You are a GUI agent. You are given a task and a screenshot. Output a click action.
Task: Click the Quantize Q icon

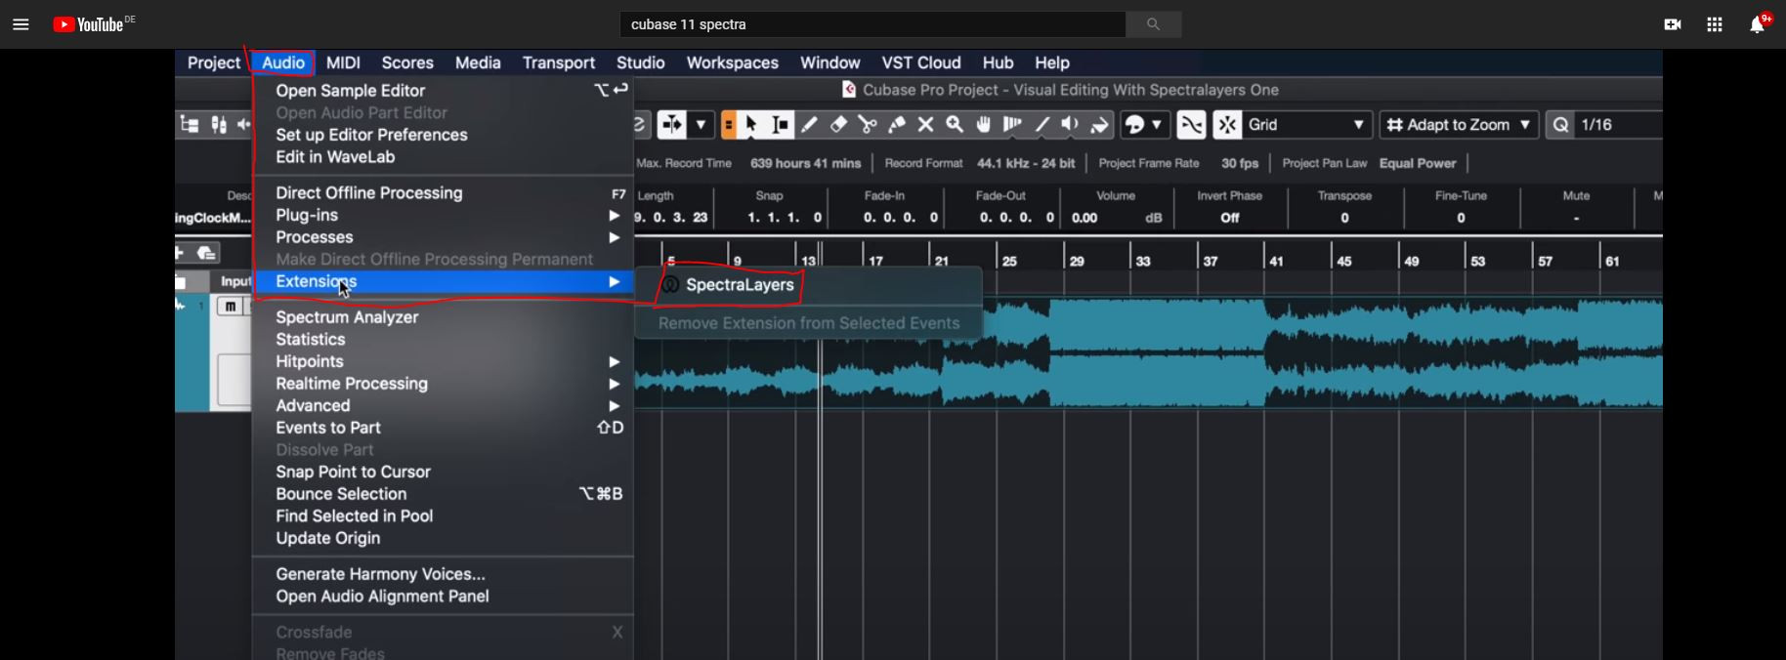1560,125
